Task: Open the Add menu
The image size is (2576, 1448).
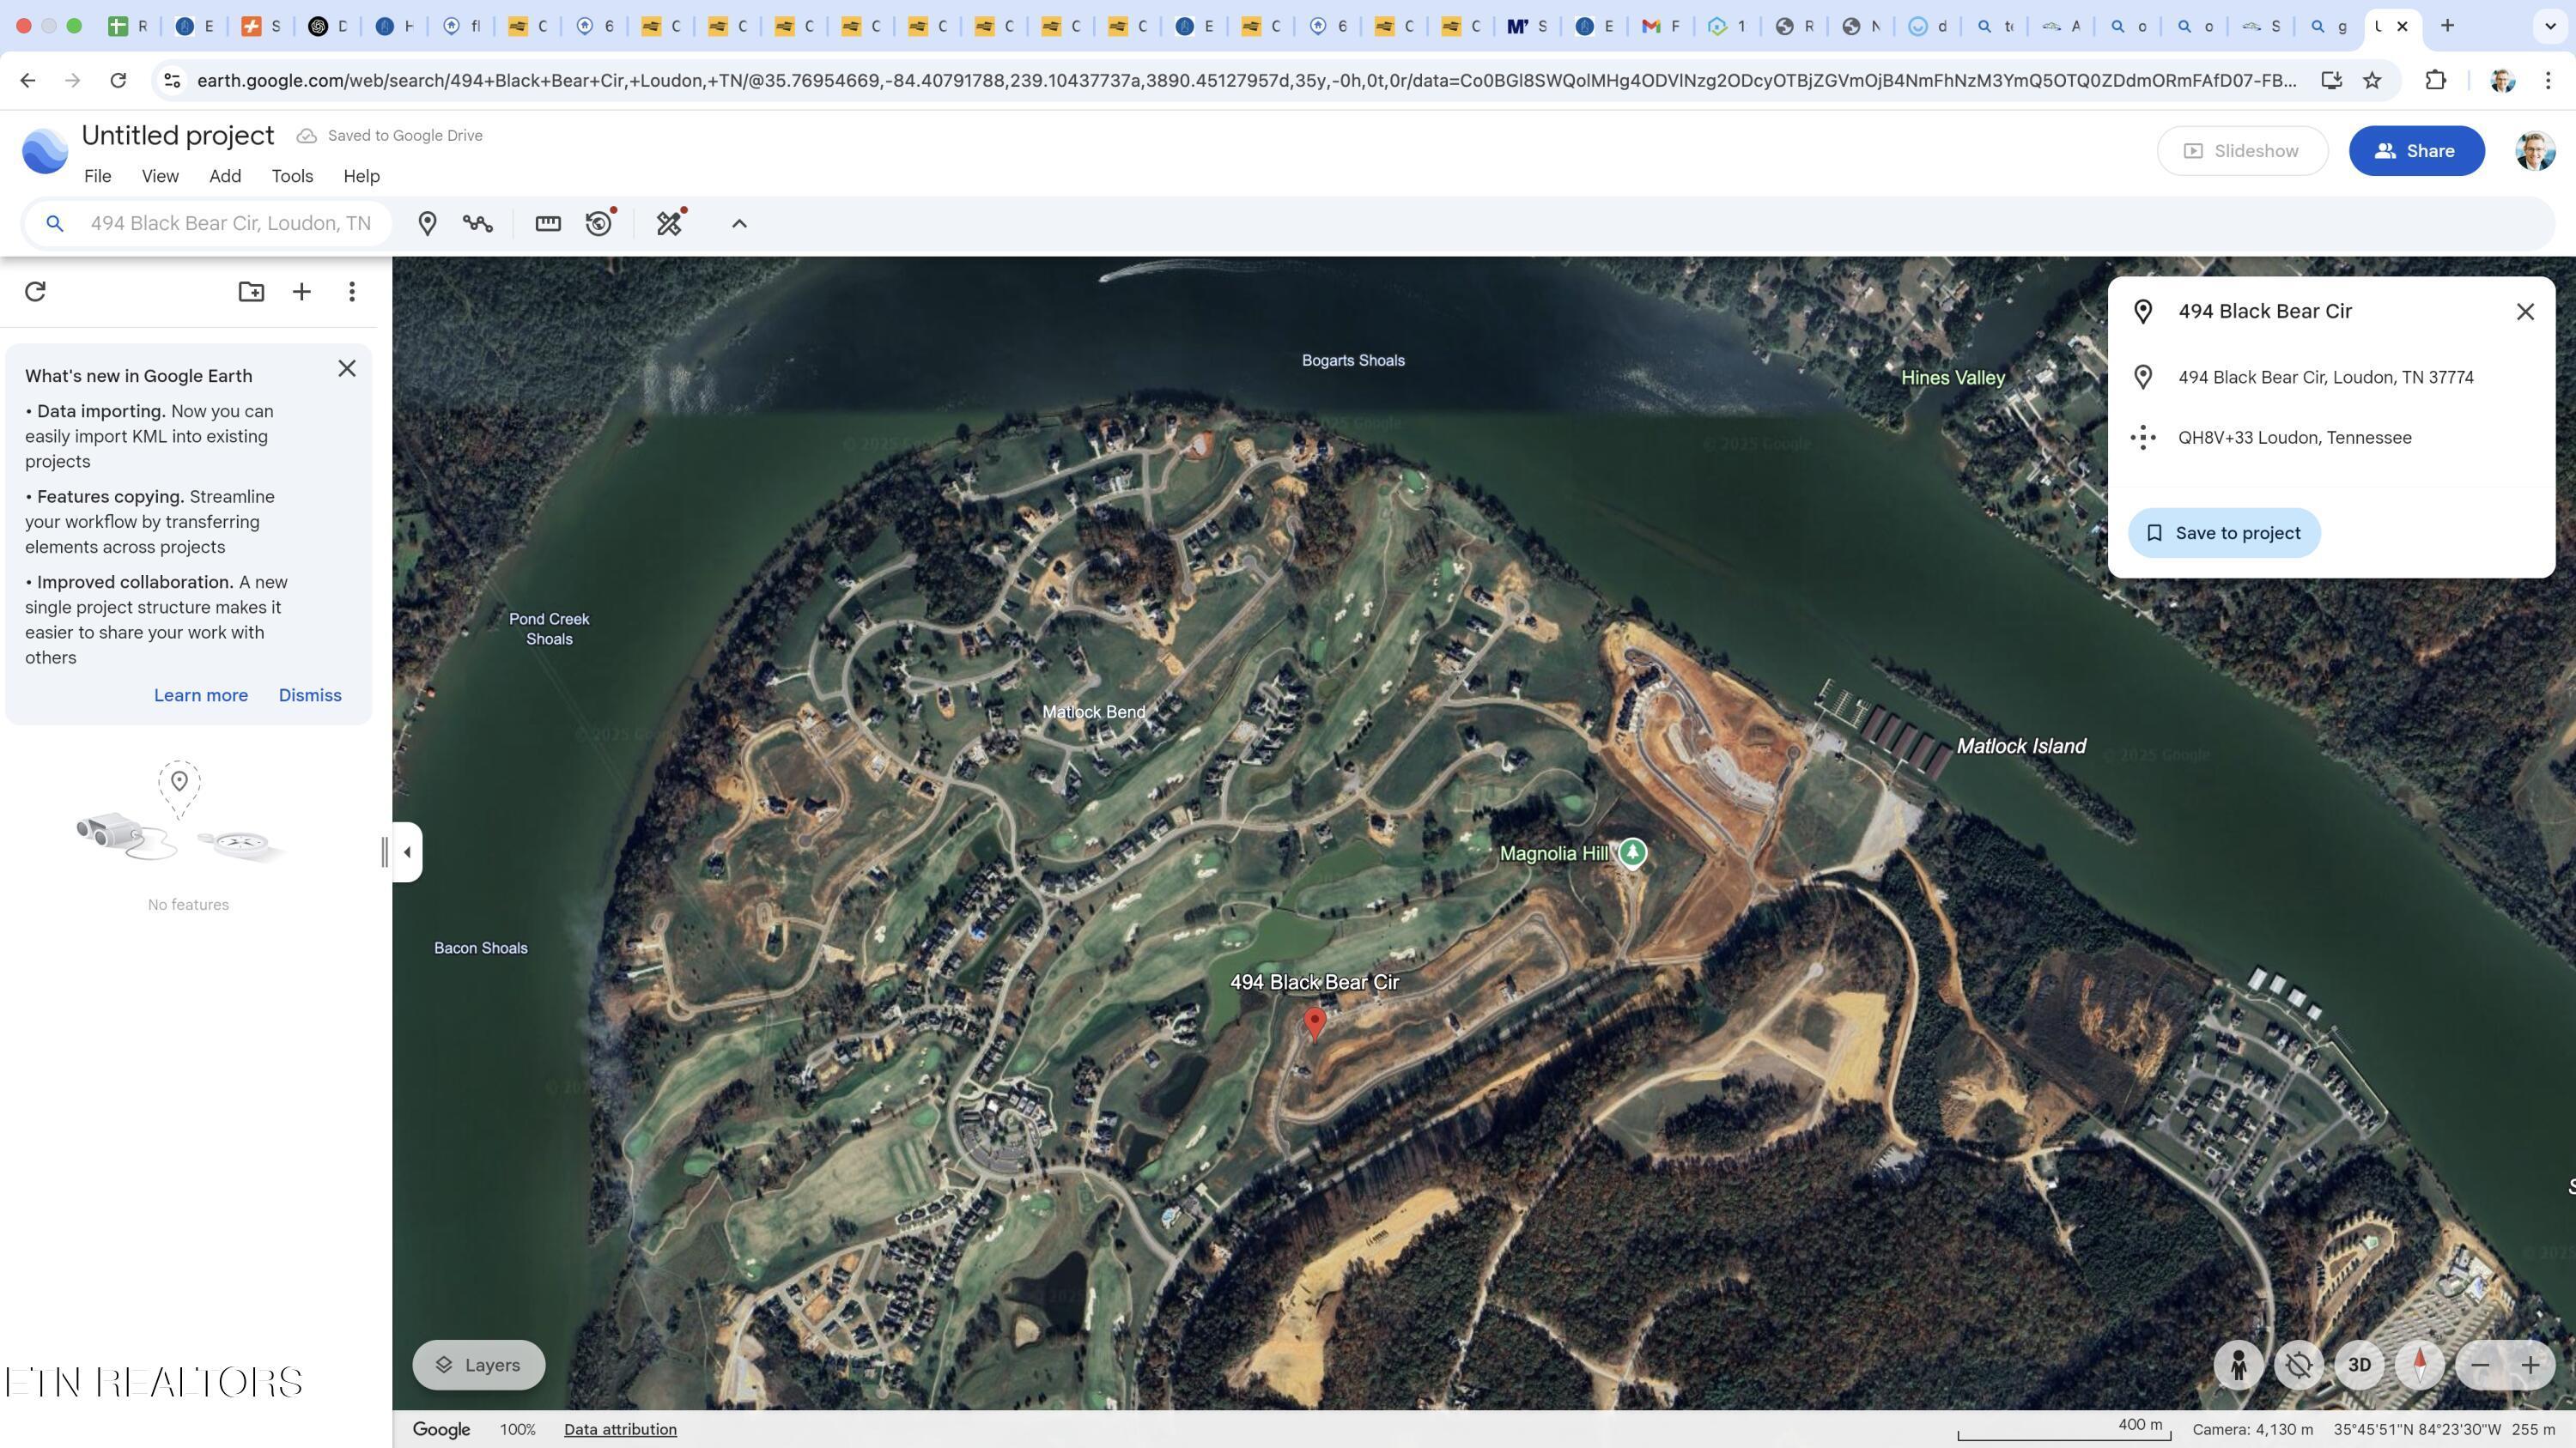Action: click(225, 176)
